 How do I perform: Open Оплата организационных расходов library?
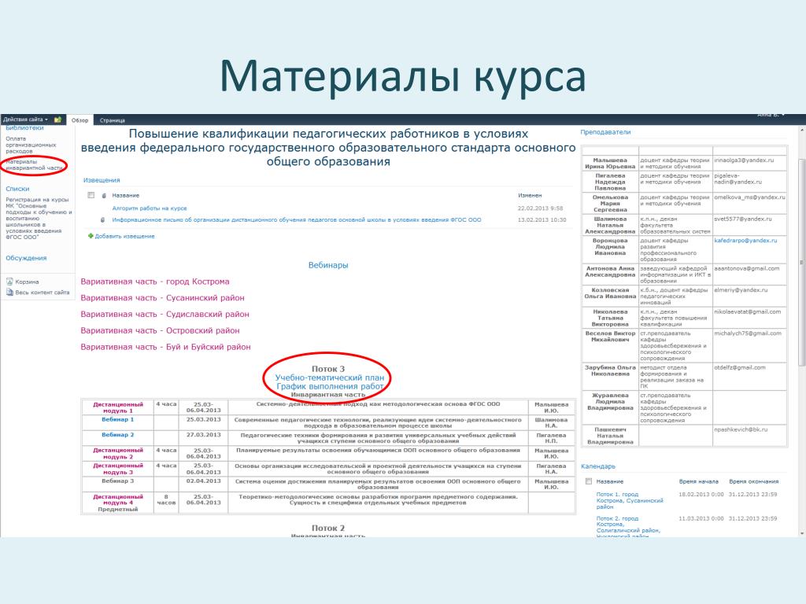[x=31, y=145]
